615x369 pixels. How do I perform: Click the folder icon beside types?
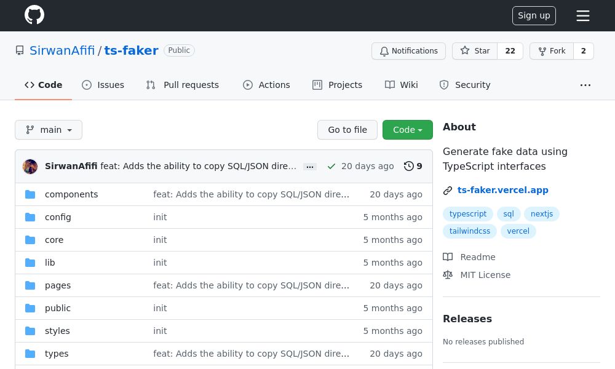(x=30, y=354)
